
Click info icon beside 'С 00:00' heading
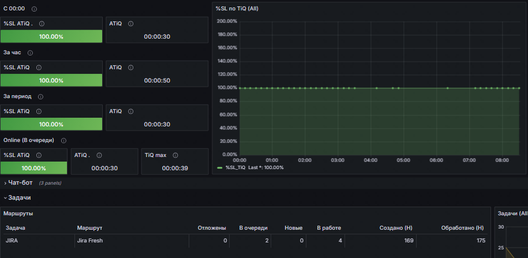(34, 9)
